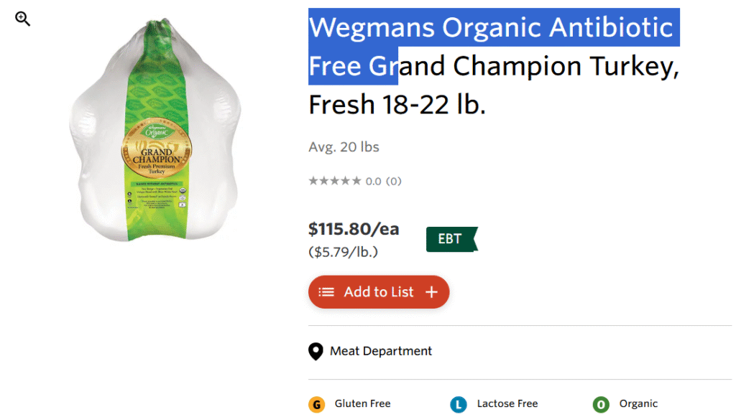
Task: Click the location pin icon
Action: [x=316, y=352]
